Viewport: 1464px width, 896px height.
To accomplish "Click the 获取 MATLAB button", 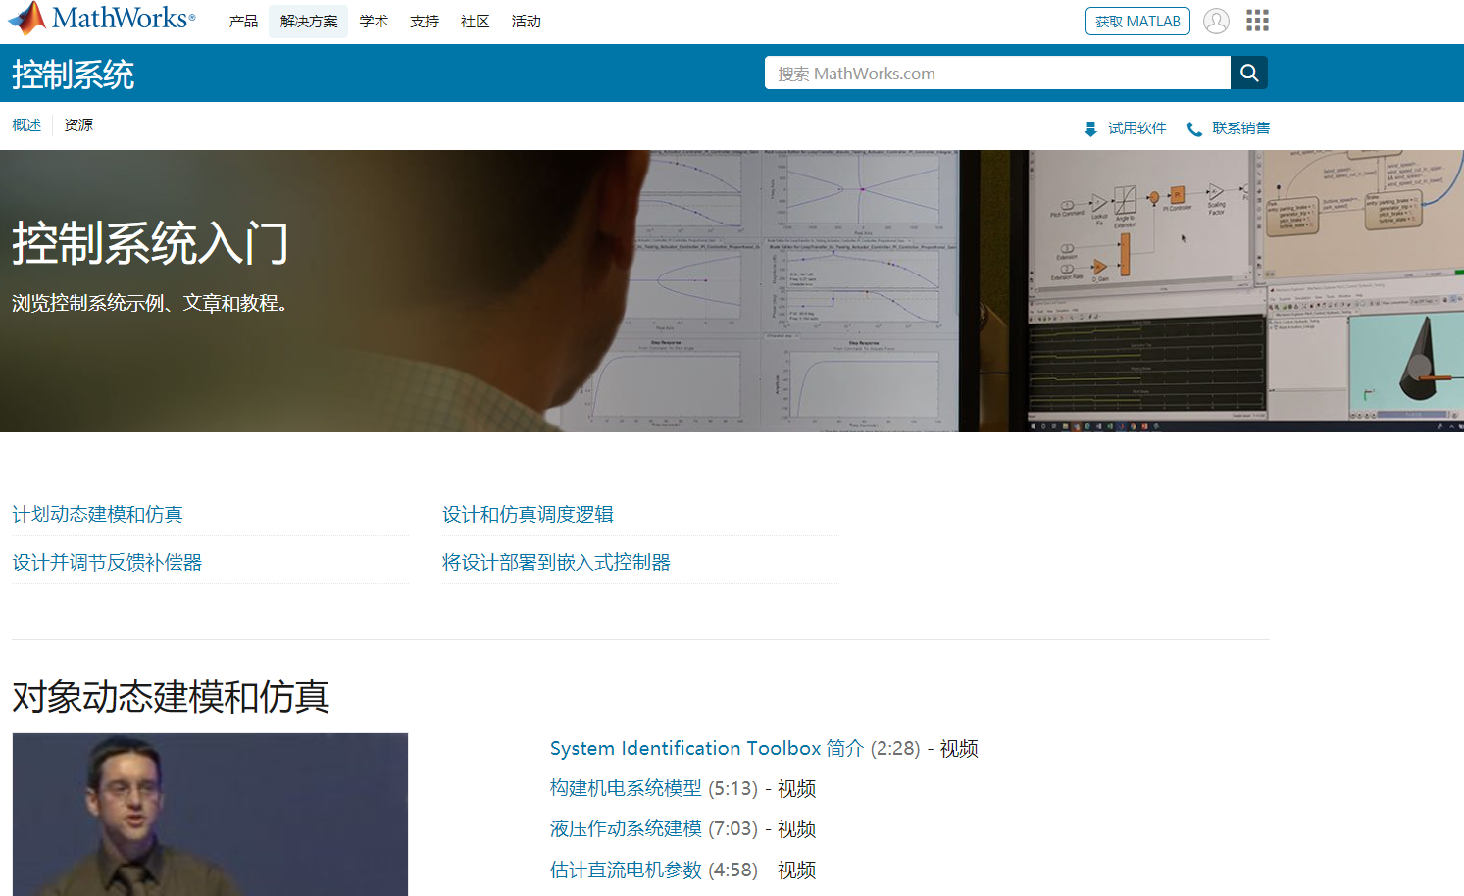I will [1137, 21].
